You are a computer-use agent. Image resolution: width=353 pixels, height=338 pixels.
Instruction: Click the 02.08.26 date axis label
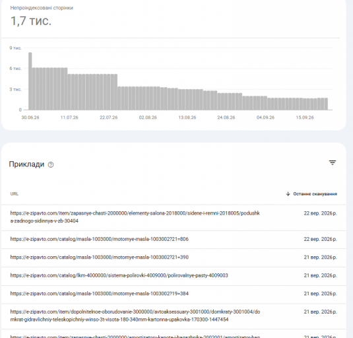(x=148, y=118)
